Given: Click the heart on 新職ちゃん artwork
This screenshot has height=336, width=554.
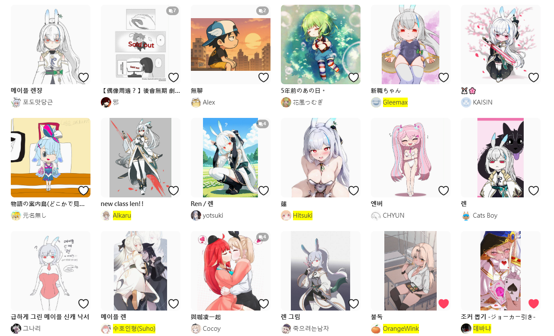Looking at the screenshot, I should click(x=444, y=77).
